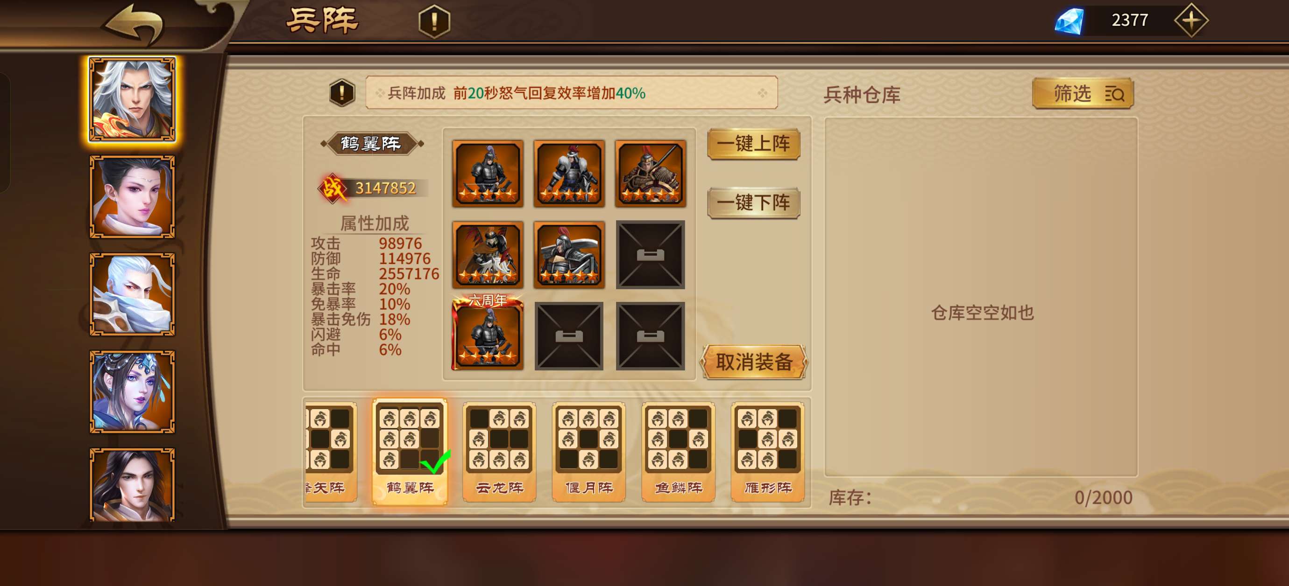The width and height of the screenshot is (1289, 586).
Task: Select the blue-crowned female hero portrait
Action: [133, 391]
